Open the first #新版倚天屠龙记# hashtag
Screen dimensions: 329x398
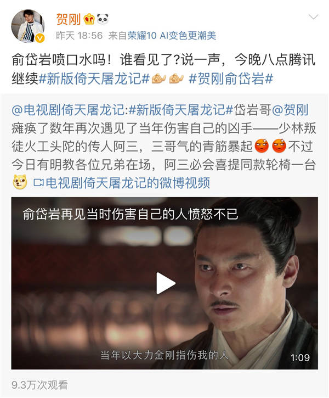(94, 79)
